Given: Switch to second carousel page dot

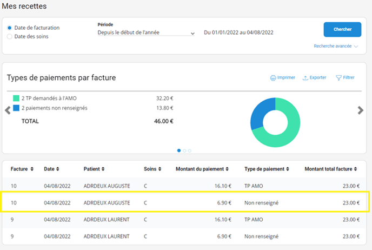Looking at the screenshot, I should 184,150.
